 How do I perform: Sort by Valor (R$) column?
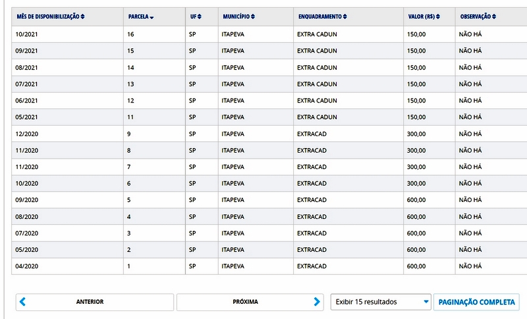point(424,16)
